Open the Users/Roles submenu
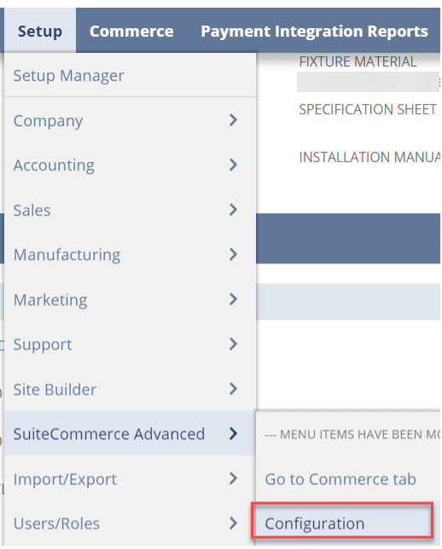442x549 pixels. coord(130,523)
